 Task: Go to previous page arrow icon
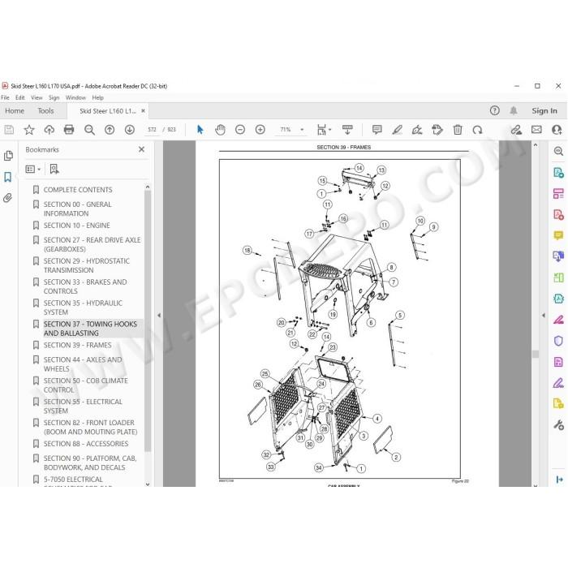(110, 129)
